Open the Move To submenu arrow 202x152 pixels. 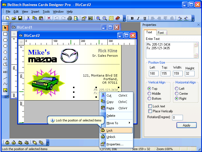coord(130,123)
